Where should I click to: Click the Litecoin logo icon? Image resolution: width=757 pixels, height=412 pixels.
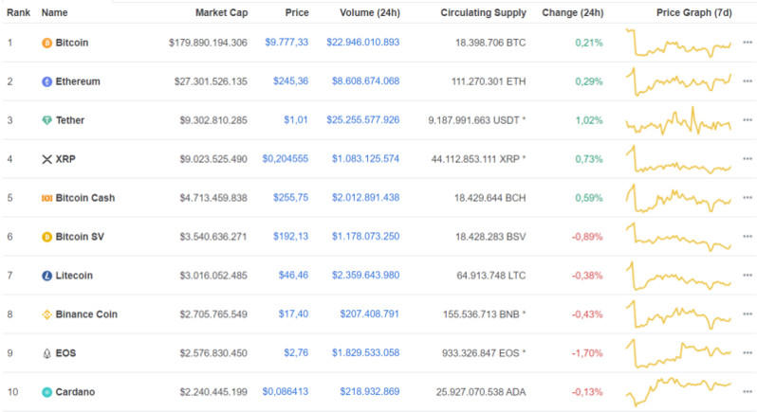[x=46, y=276]
